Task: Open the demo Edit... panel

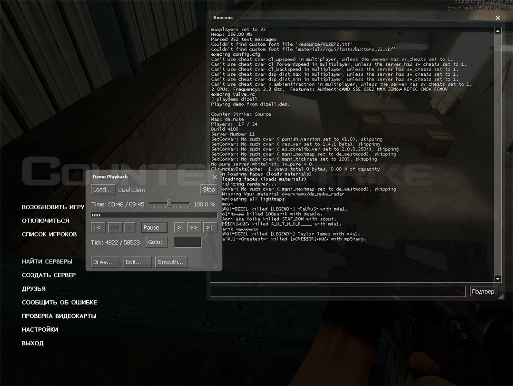Action: click(x=138, y=262)
